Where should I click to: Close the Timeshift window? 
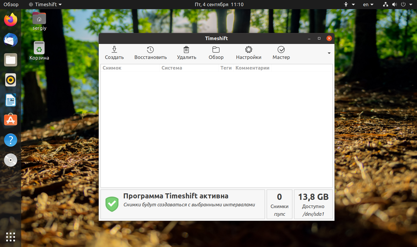[329, 38]
